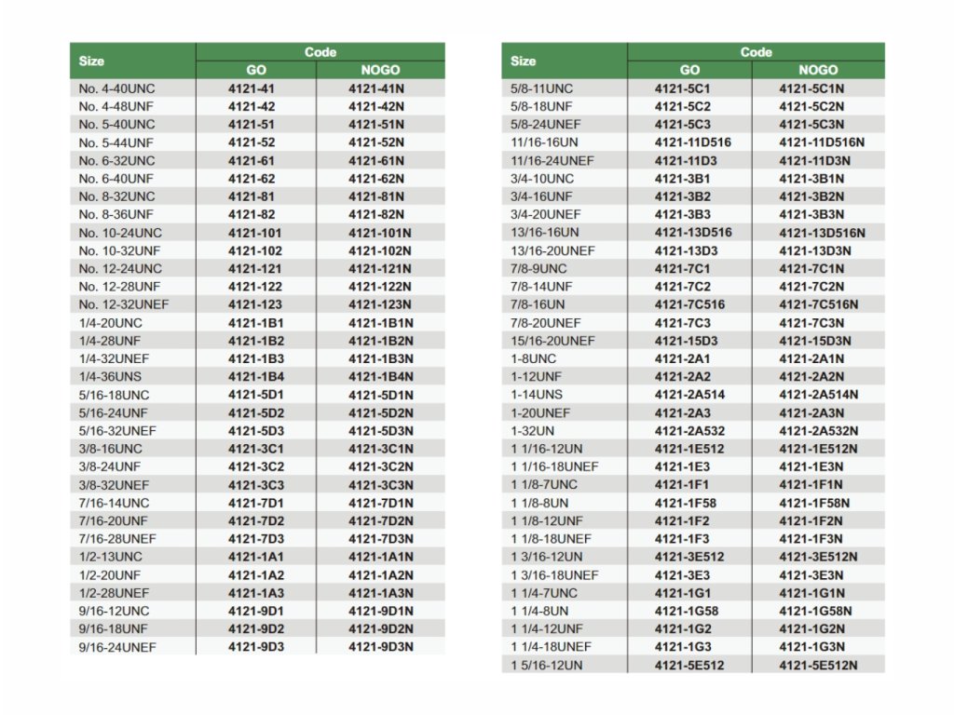Viewport: 954px width, 715px height.
Task: Select the 1 5/16-12UN size cell
Action: pos(547,665)
